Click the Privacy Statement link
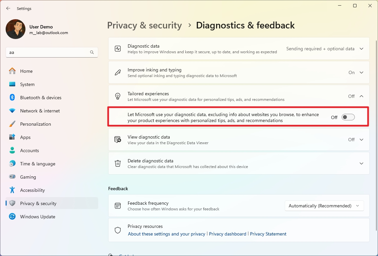378x256 pixels. click(x=268, y=234)
